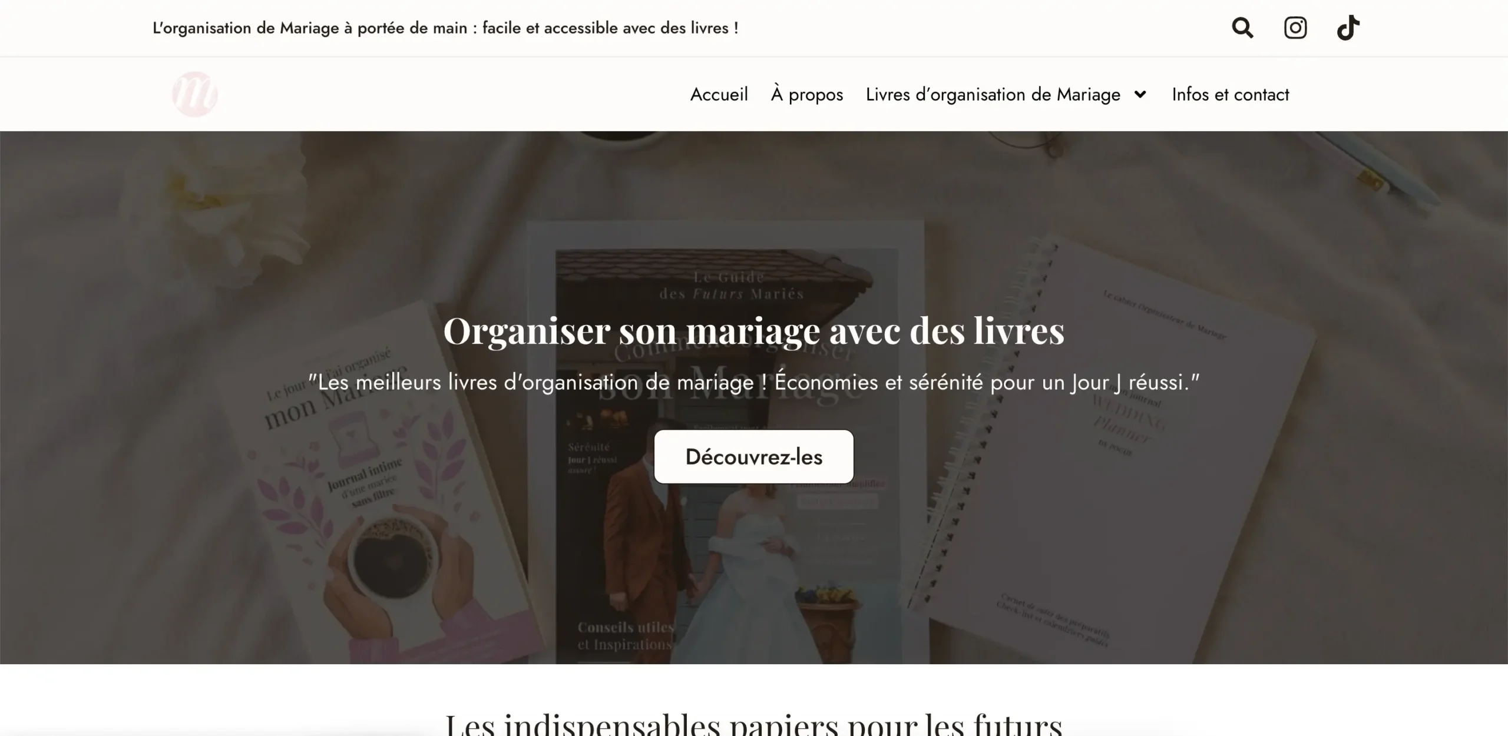Click the pen in hero image corner
1508x736 pixels.
(x=1378, y=171)
